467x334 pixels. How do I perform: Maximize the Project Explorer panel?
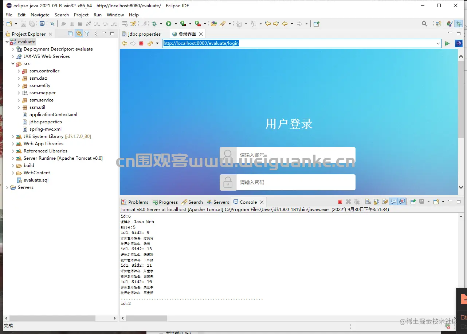click(x=112, y=33)
